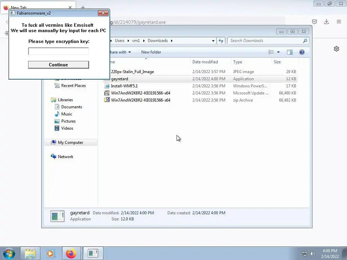Open the Share with dropdown menu
347x260 pixels.
click(x=120, y=52)
